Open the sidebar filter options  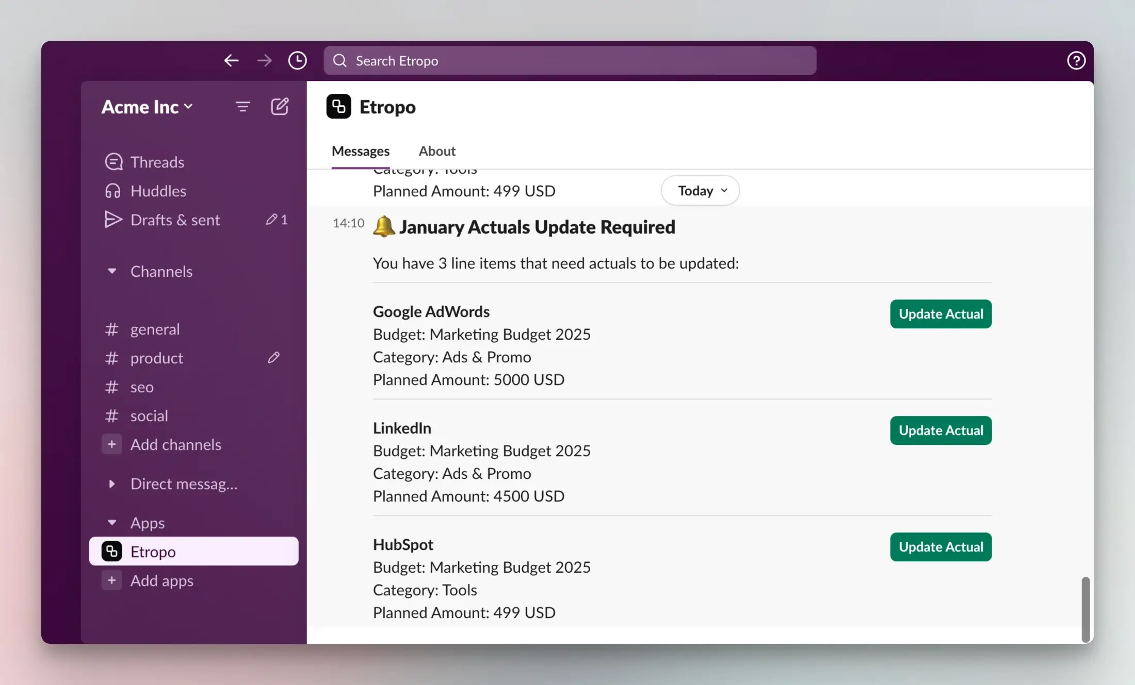coord(242,106)
